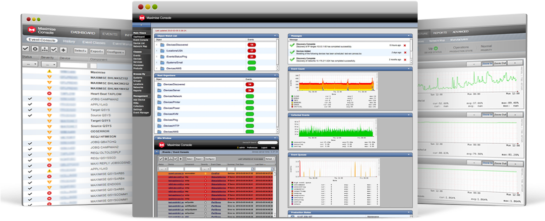Click the acknowledge checkmark icon in left event toolbar
Image resolution: width=545 pixels, height=221 pixels.
pyautogui.click(x=26, y=50)
